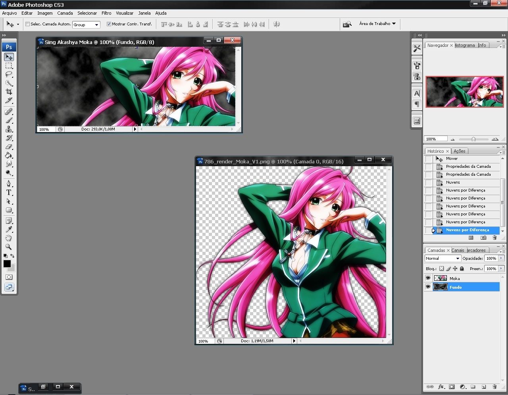This screenshot has height=395, width=508.
Task: Select the Move tool in toolbox
Action: [9, 57]
